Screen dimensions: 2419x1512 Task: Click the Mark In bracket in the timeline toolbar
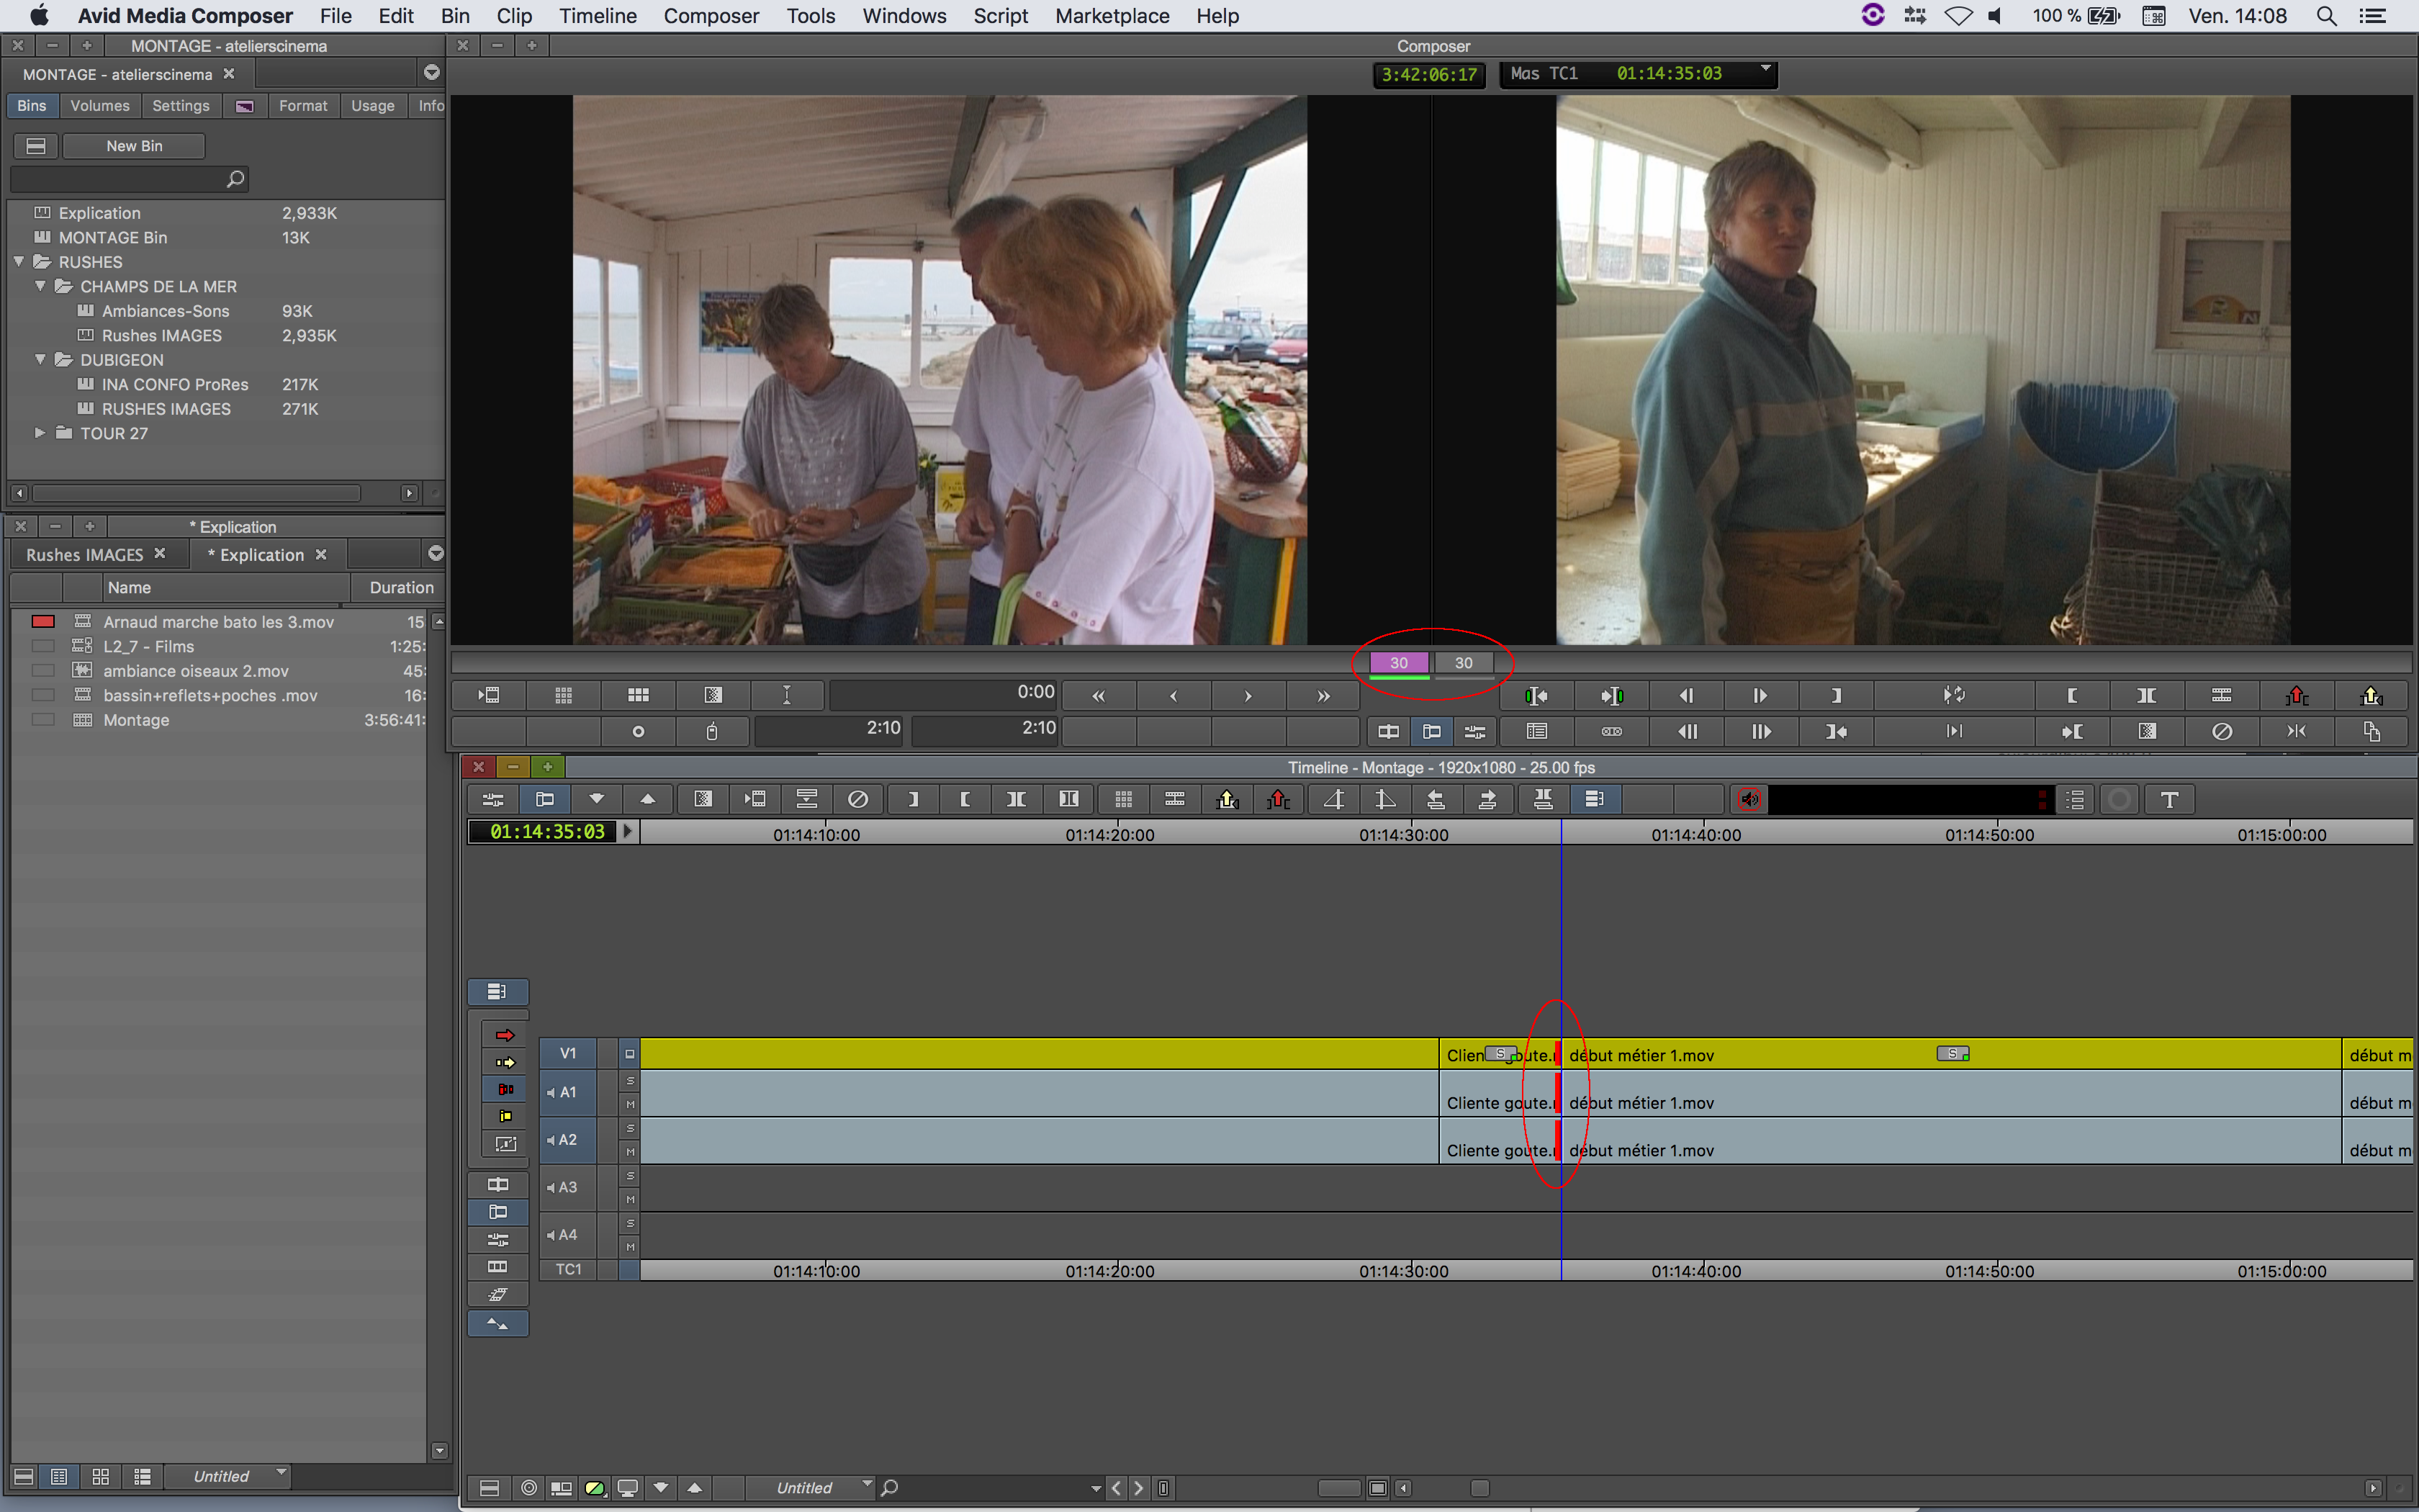965,799
